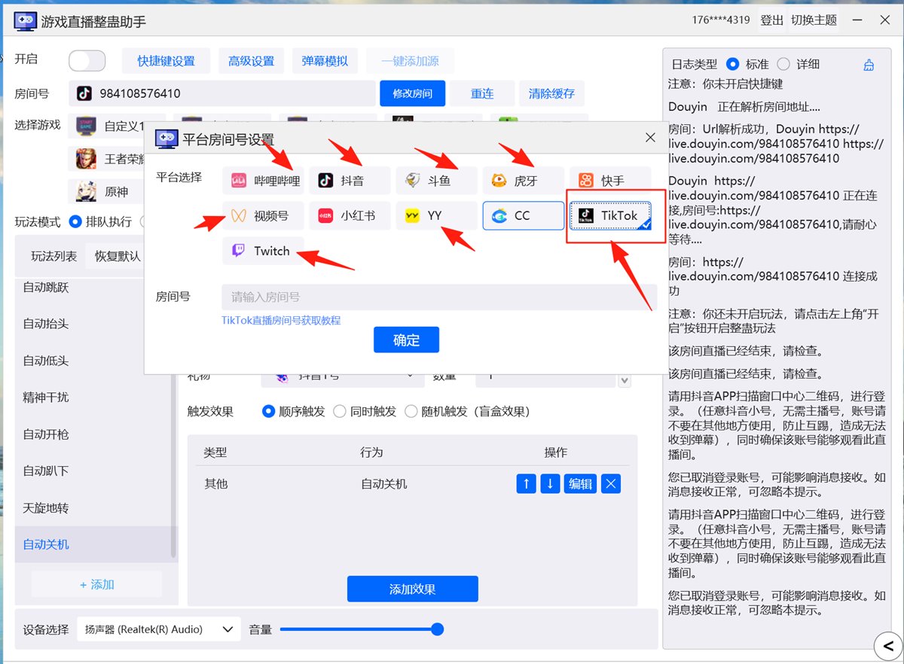
Task: Click the 请输入房间号 input field
Action: pyautogui.click(x=439, y=297)
